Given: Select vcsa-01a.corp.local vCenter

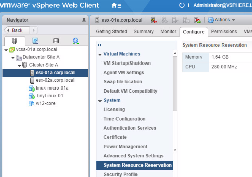Looking at the screenshot, I should coord(37,49).
